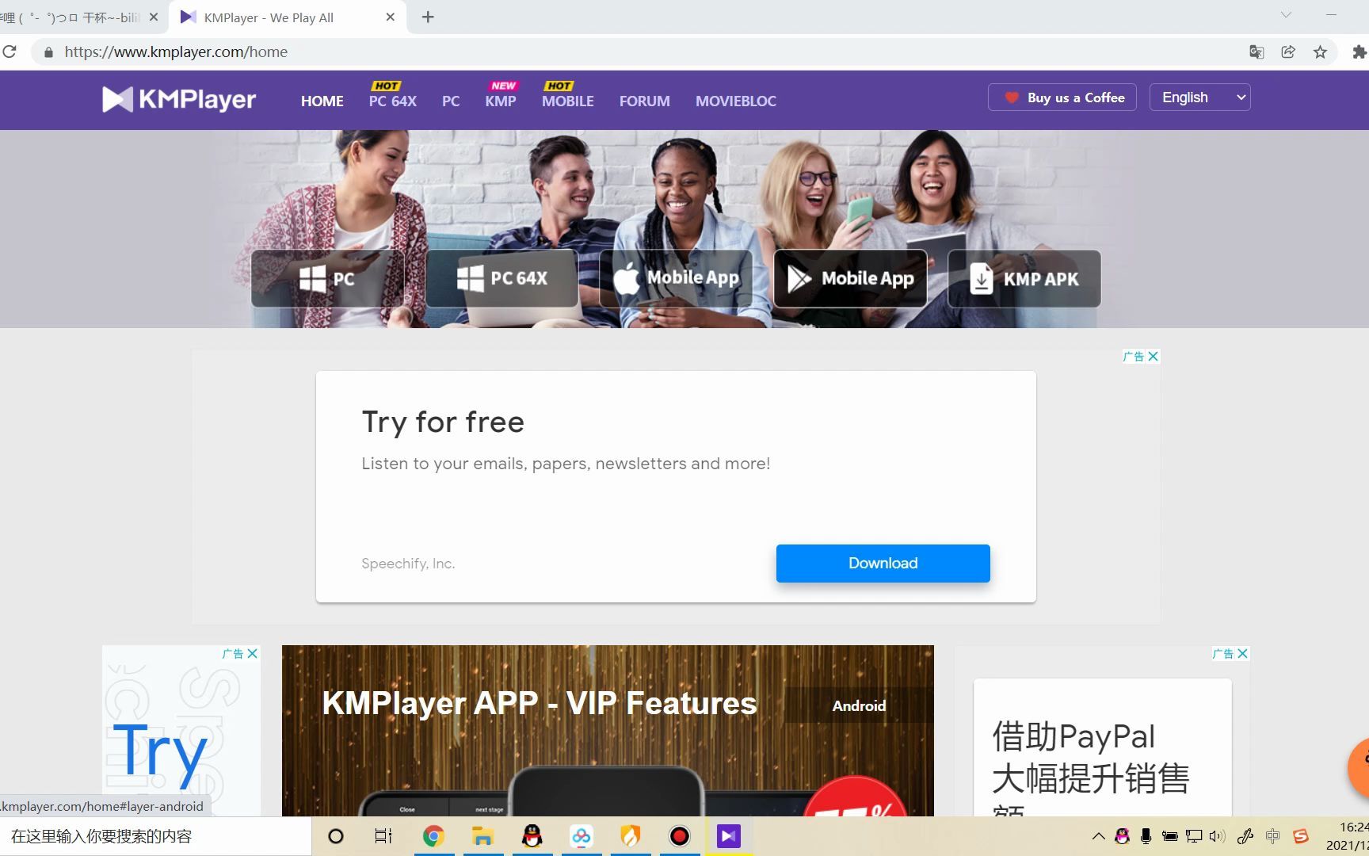This screenshot has width=1369, height=856.
Task: Open the orange flame app on taskbar
Action: click(x=631, y=836)
